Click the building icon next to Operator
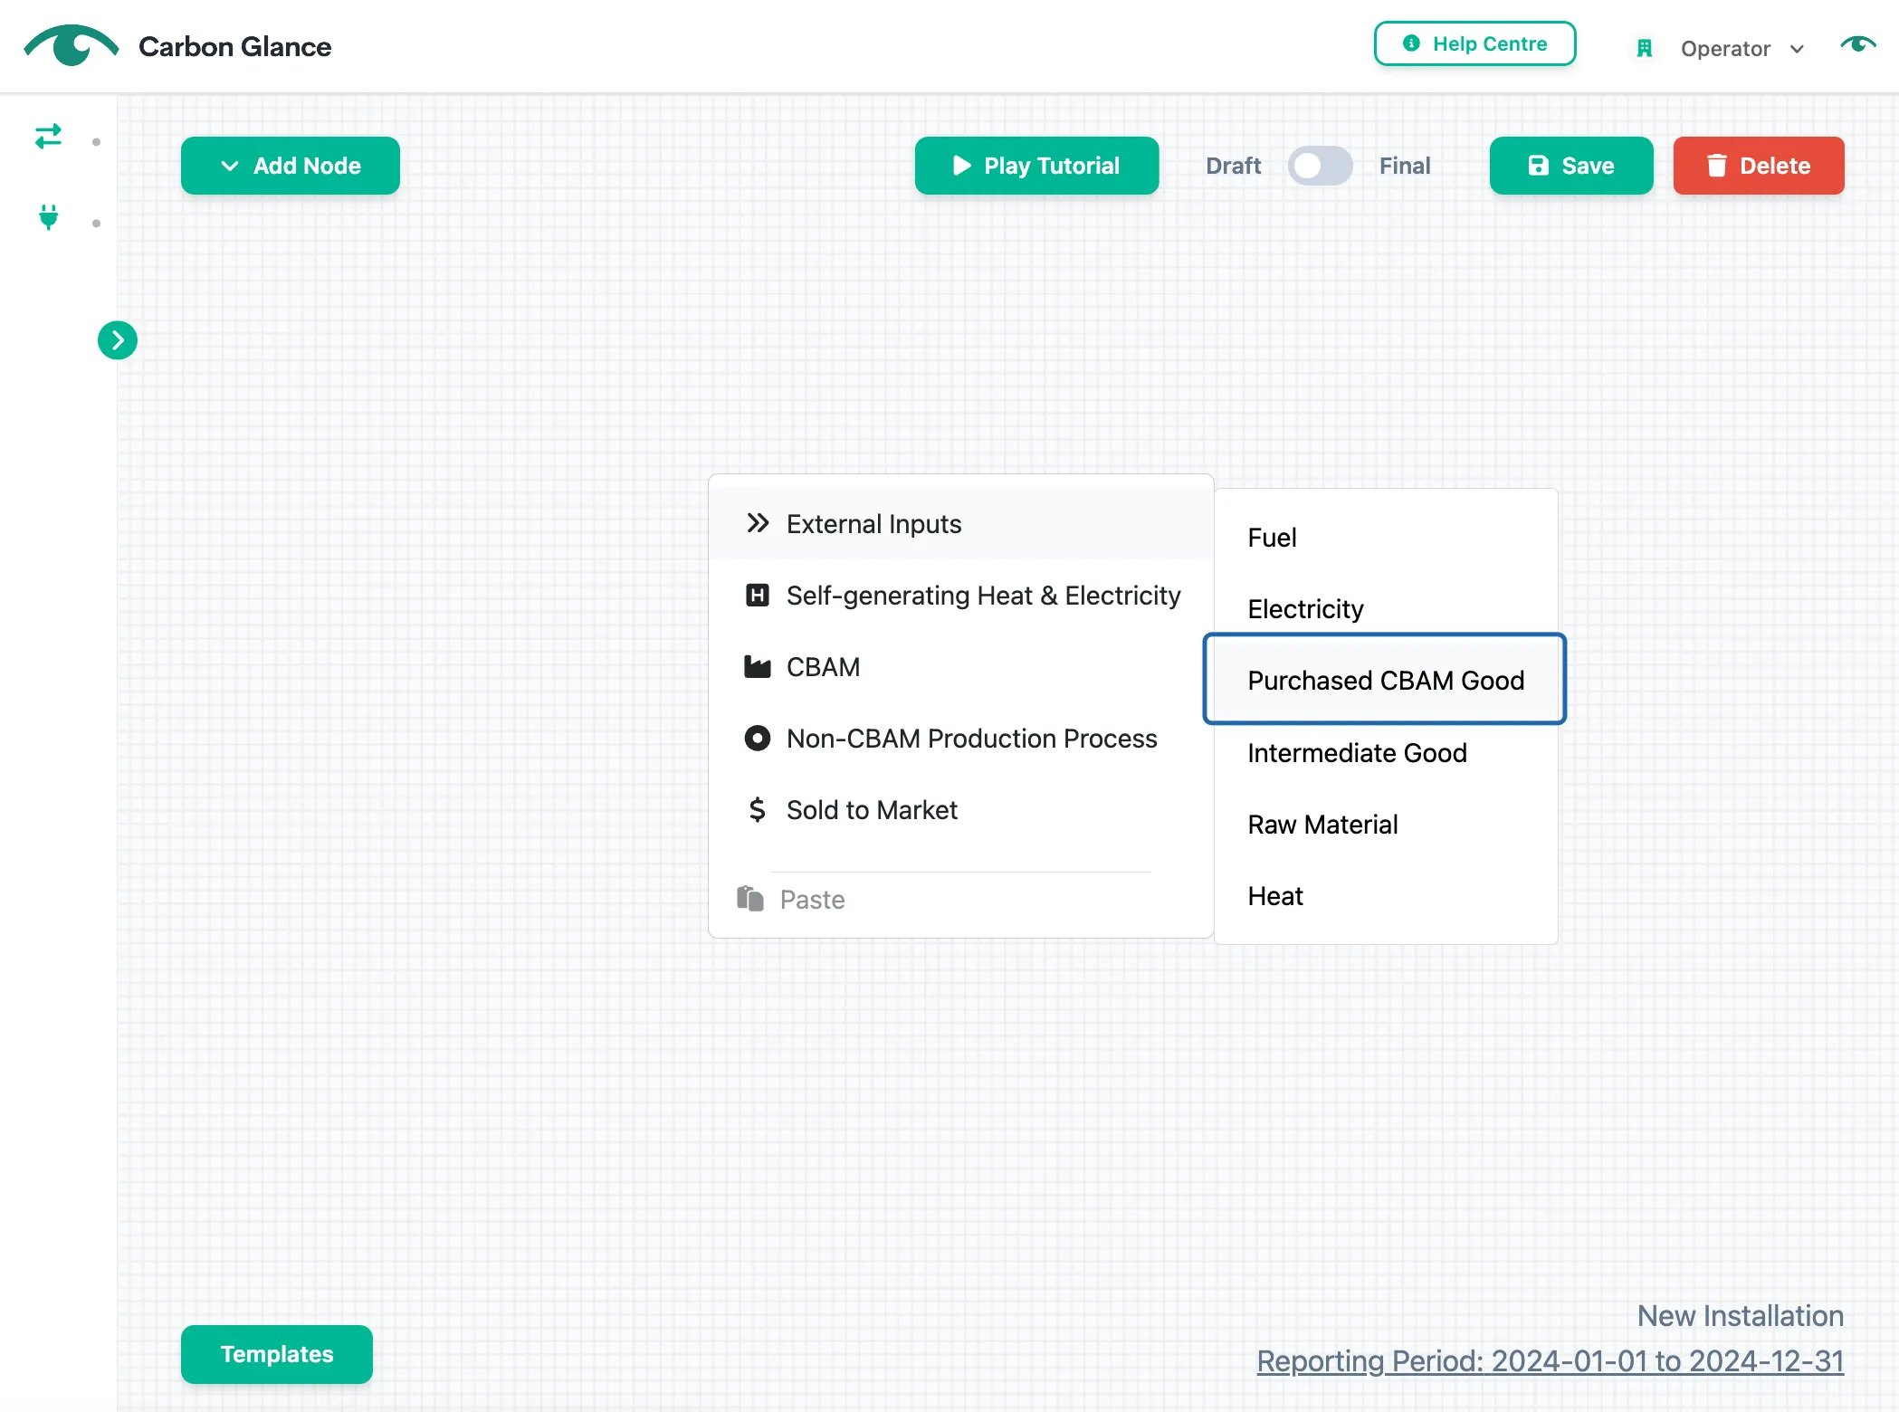1899x1412 pixels. 1645,48
